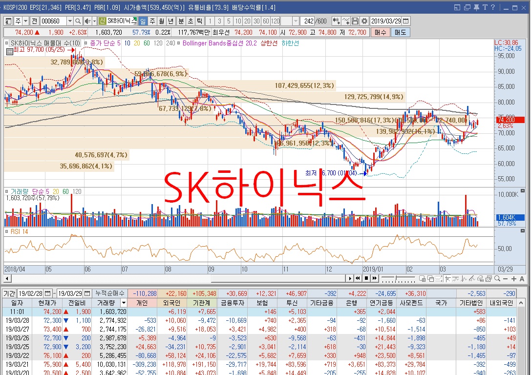Open the 거래량 column dropdown arrow

[x=124, y=303]
